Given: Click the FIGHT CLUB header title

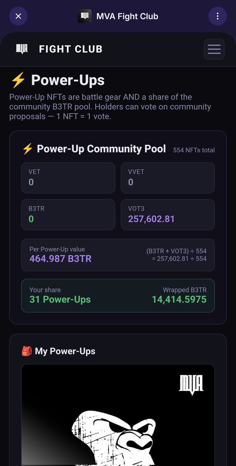Looking at the screenshot, I should click(x=71, y=49).
